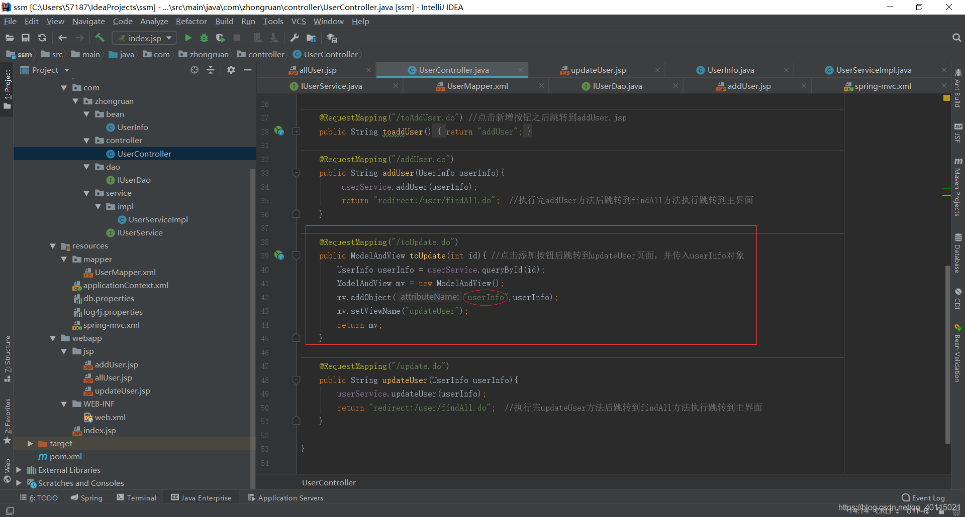Click the Debug bug icon
Viewport: 965px width, 517px height.
point(204,38)
